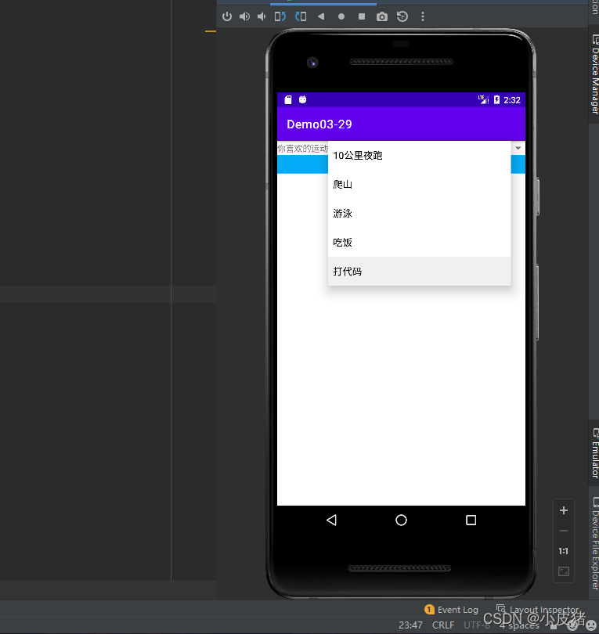Click the emulator toolbar Back triangle
The image size is (599, 634).
click(321, 16)
